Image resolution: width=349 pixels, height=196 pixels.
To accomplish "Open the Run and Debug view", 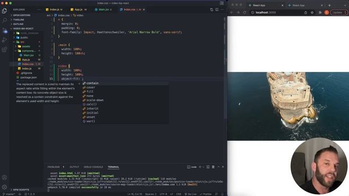I will coord(4,40).
